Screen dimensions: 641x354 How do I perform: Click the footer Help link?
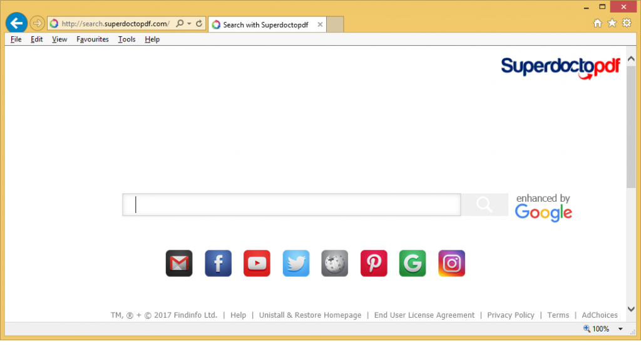point(238,315)
